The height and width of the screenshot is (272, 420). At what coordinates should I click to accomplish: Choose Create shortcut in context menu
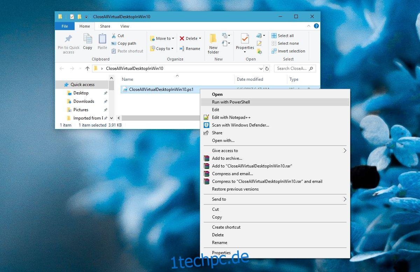(275, 227)
